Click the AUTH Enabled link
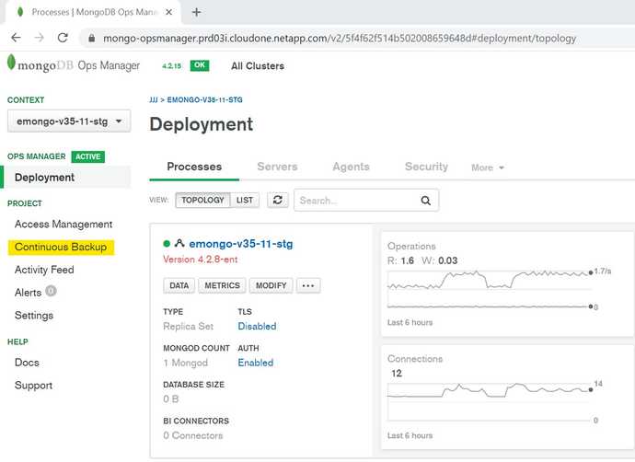Screen dimensions: 635x462 point(256,363)
